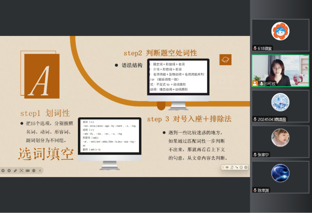Viewport: 312px width, 213px height.
Task: Select participant tile 618锂盒
Action: [280, 35]
